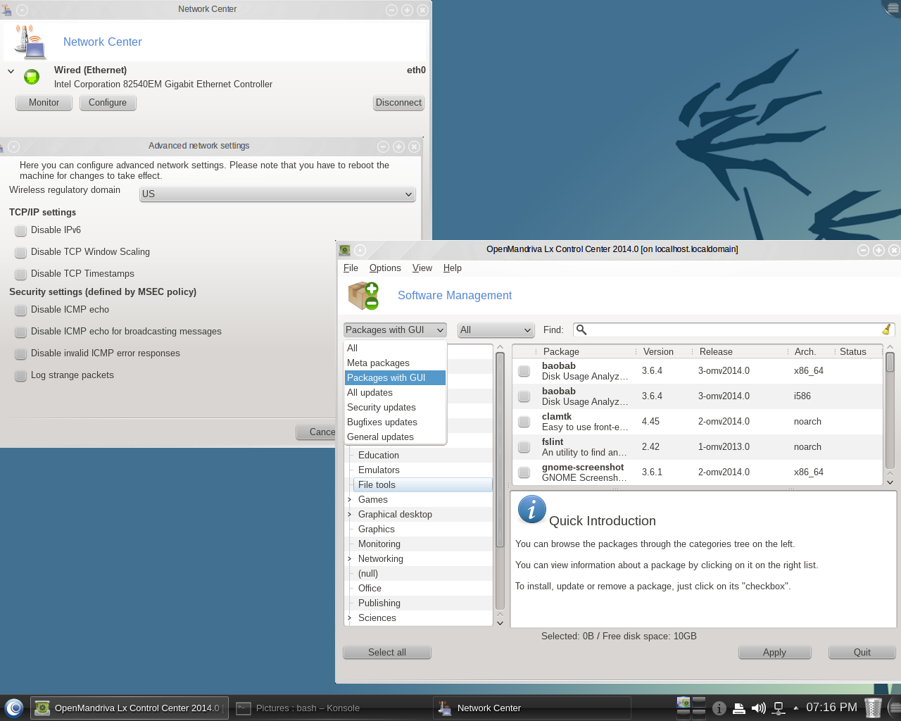
Task: Expand the Networking category tree
Action: [x=349, y=559]
